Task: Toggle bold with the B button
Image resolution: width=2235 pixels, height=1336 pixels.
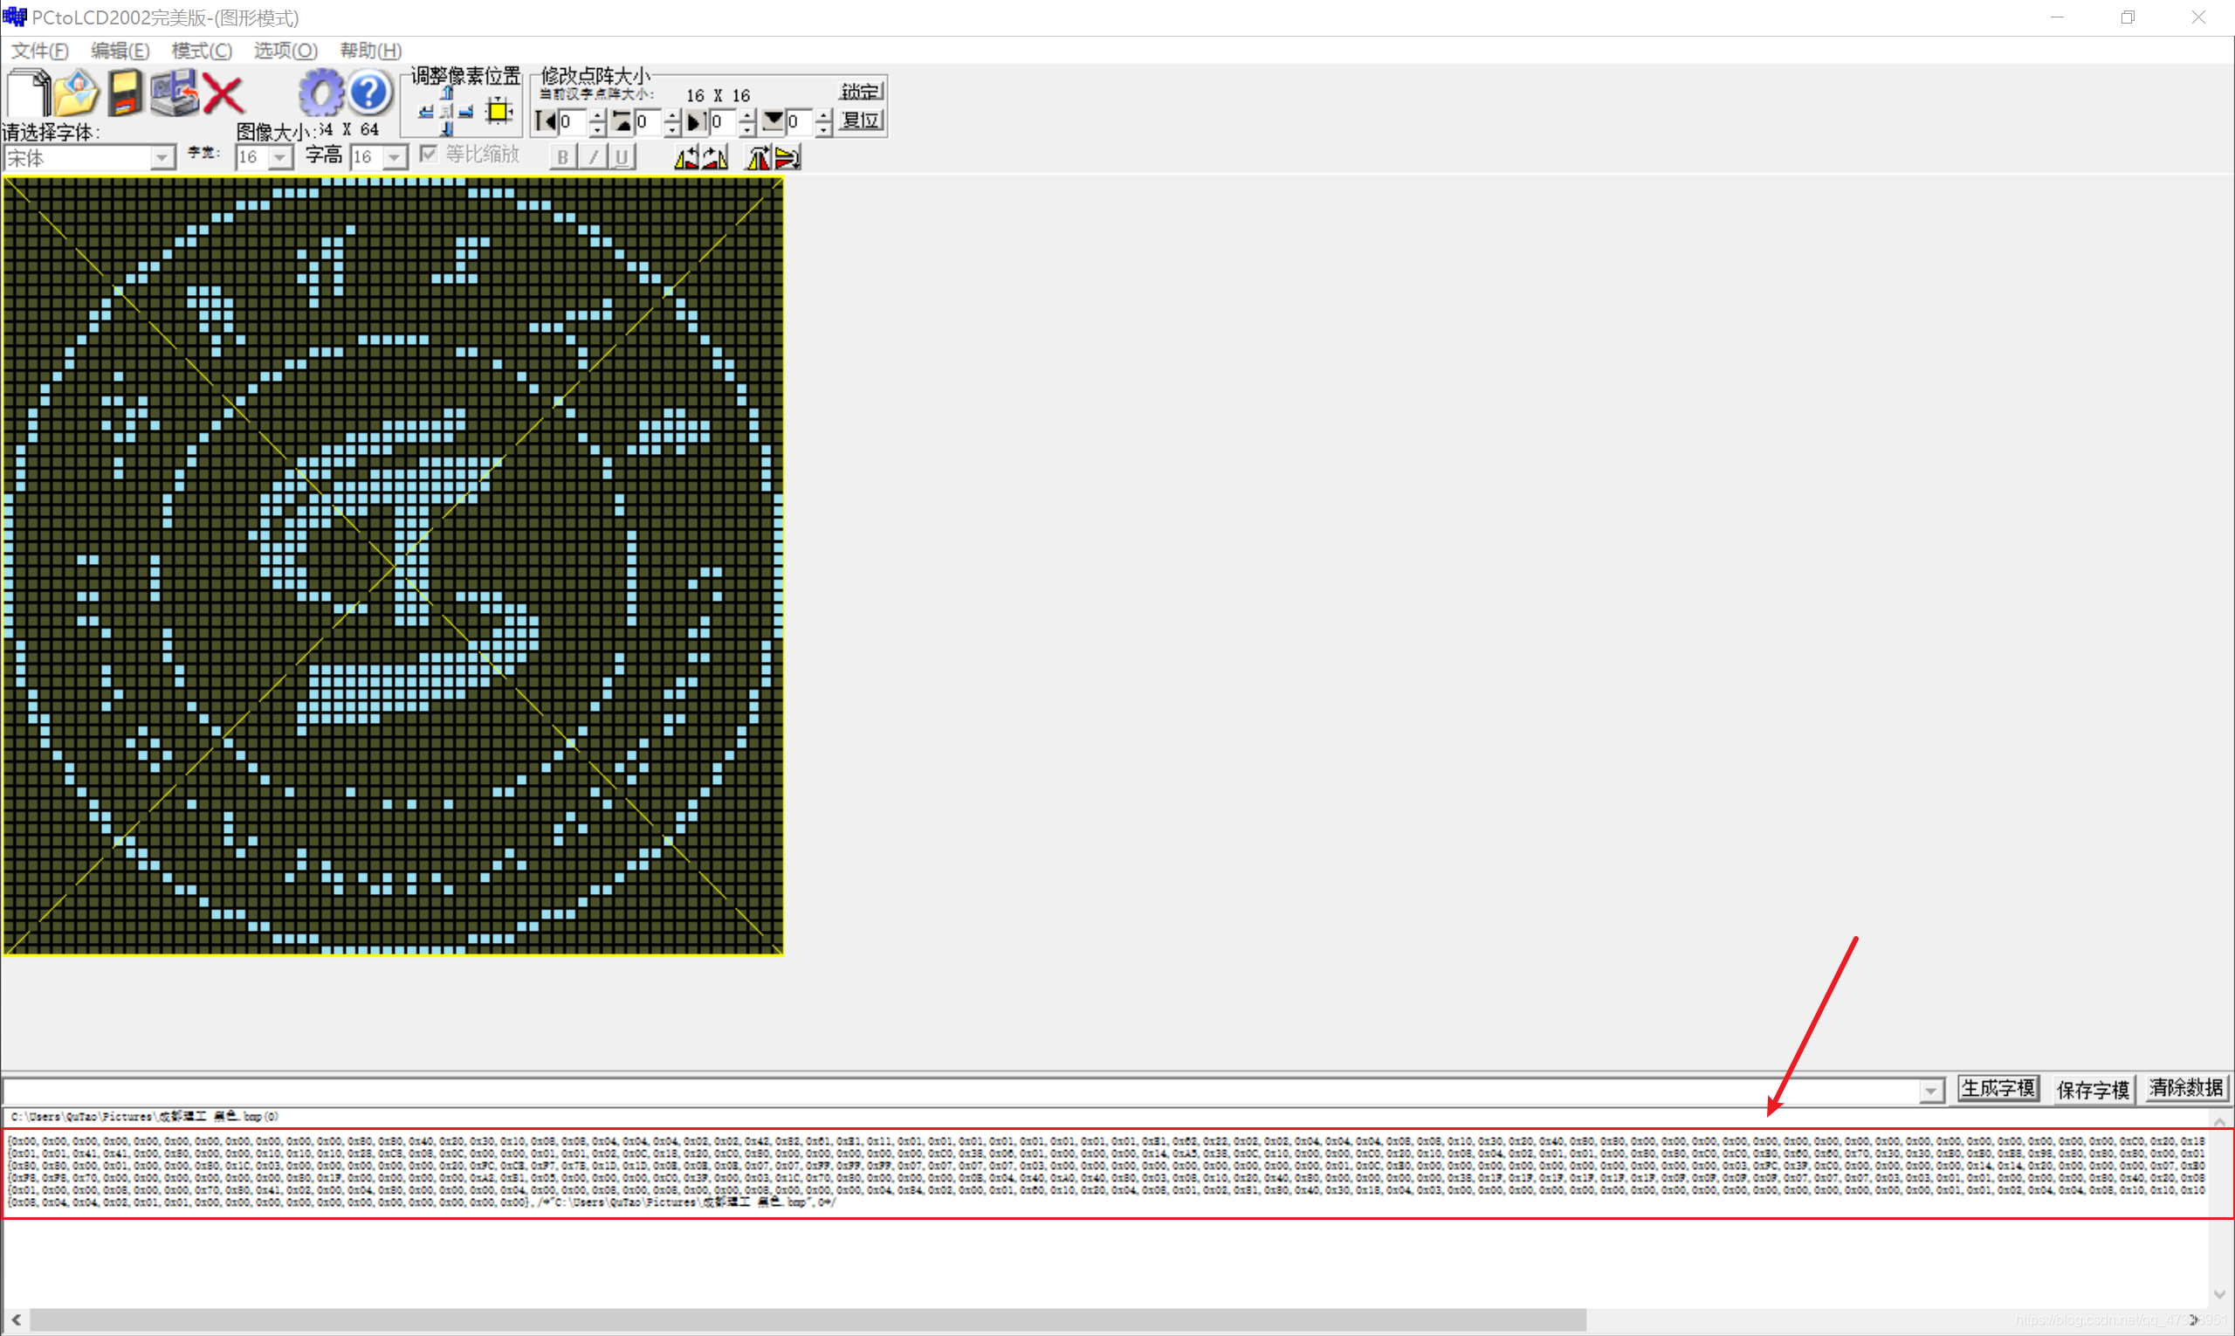Action: coord(561,156)
